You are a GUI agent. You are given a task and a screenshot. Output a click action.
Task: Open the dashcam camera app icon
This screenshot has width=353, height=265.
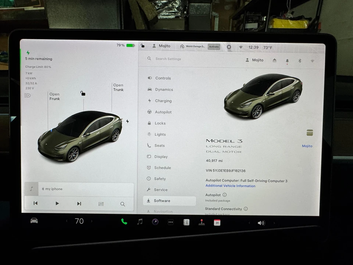tap(155, 222)
